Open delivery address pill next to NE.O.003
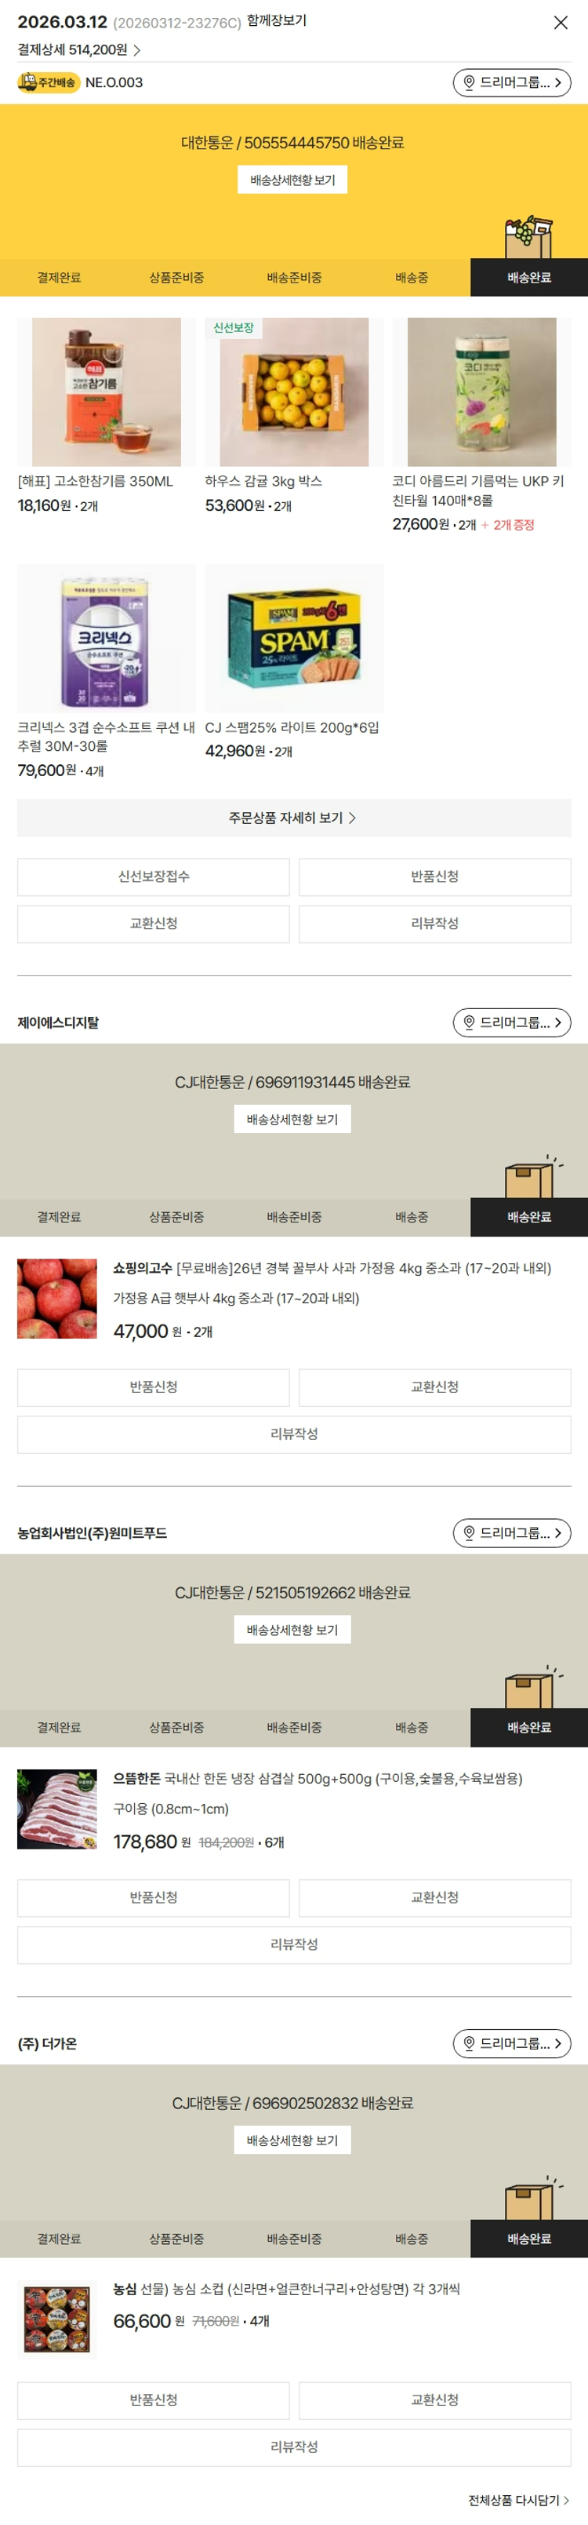This screenshot has width=588, height=2525. click(511, 82)
